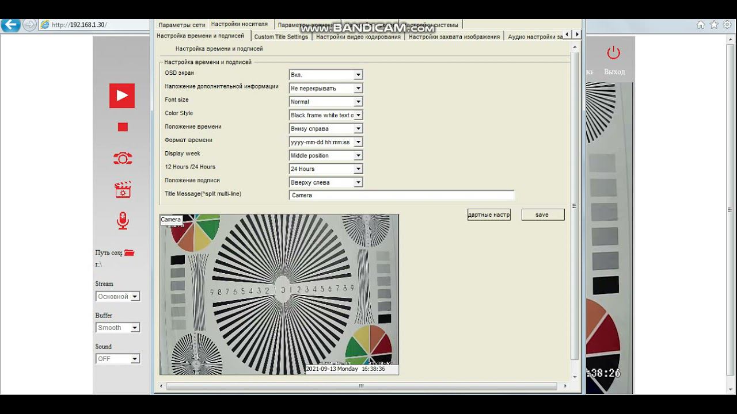Click the save button

coord(543,214)
